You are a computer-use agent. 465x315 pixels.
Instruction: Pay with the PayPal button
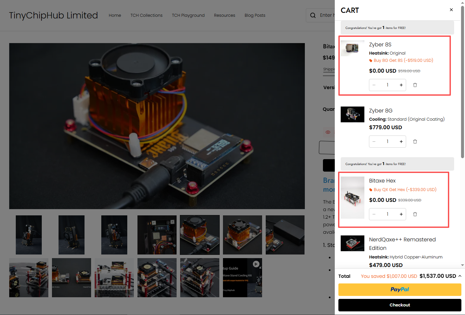400,290
